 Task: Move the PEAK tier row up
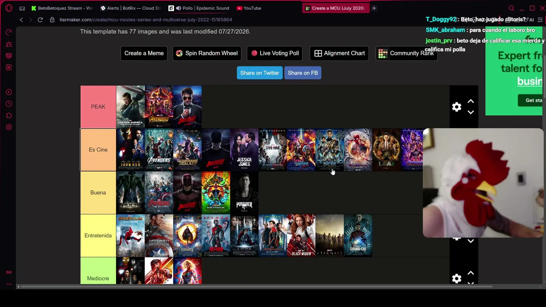(470, 101)
